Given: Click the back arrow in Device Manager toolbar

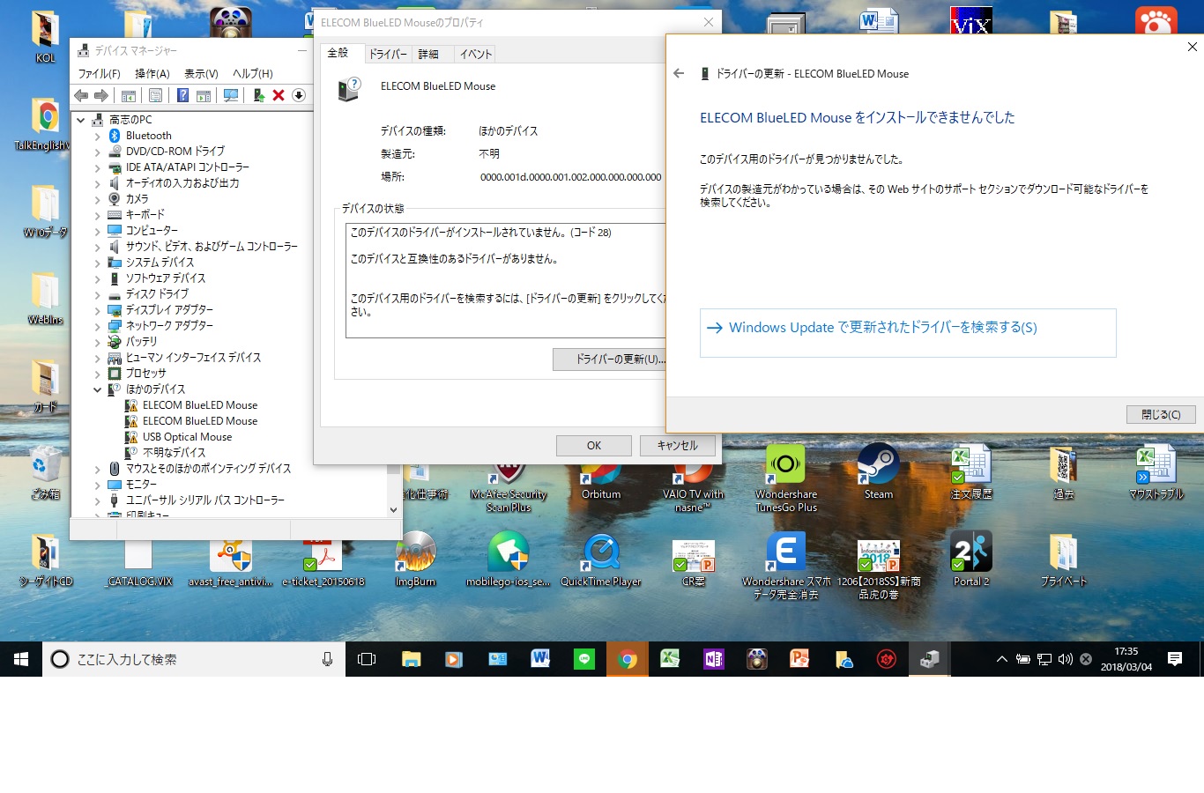Looking at the screenshot, I should [x=81, y=95].
